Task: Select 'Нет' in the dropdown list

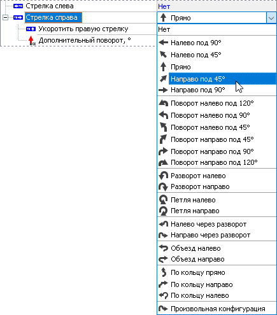Action: [x=217, y=29]
